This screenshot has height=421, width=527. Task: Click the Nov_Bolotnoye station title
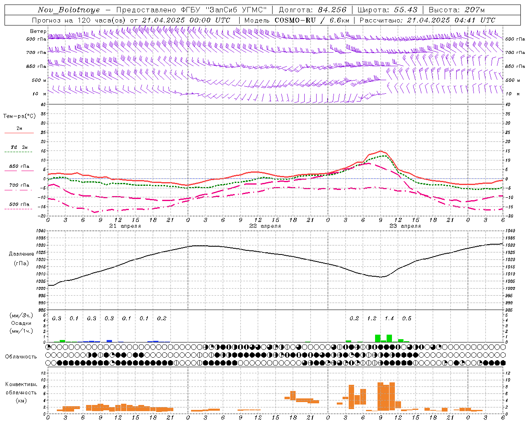click(69, 10)
